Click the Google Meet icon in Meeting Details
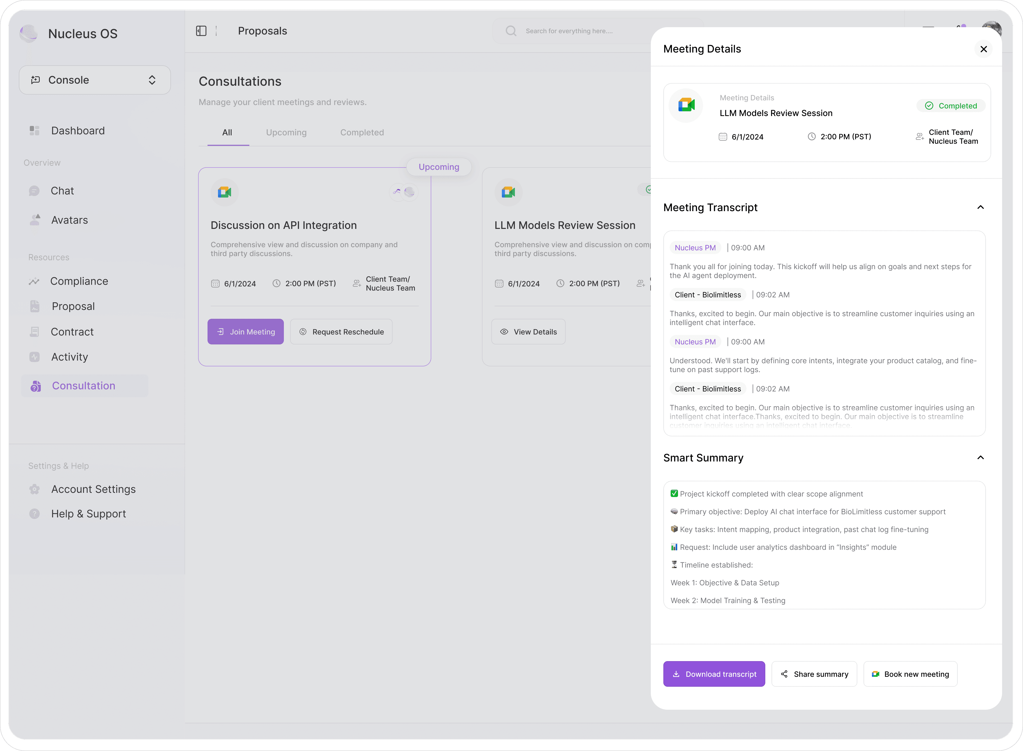The height and width of the screenshot is (751, 1023). (x=686, y=106)
